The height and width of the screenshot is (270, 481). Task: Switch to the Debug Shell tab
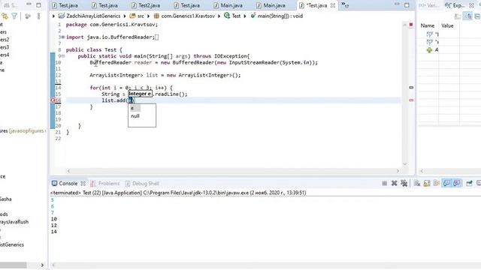point(142,183)
